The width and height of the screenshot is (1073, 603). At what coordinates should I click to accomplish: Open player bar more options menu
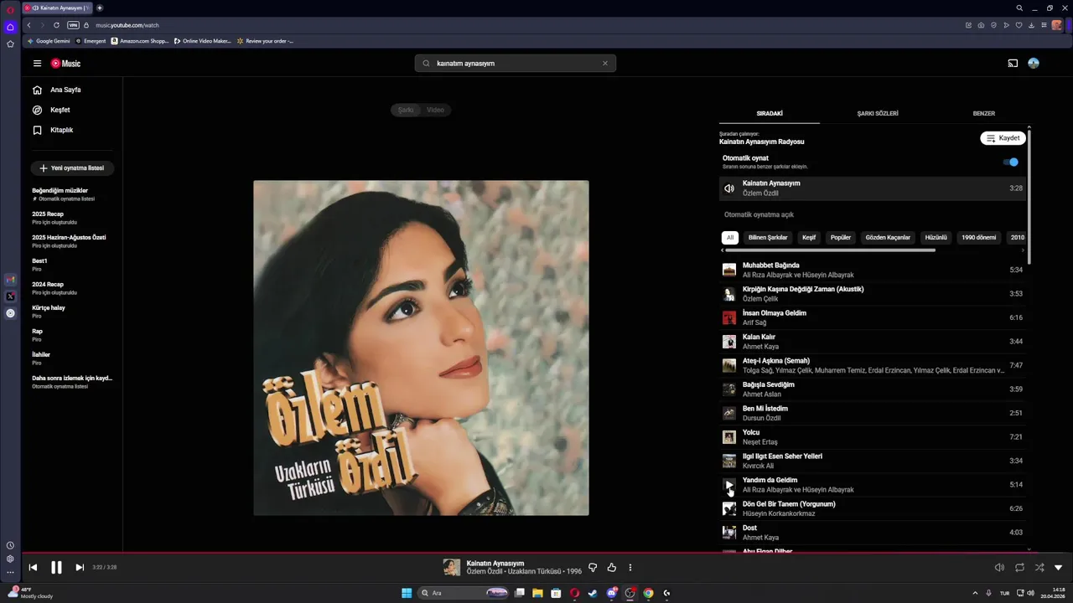[x=630, y=567]
